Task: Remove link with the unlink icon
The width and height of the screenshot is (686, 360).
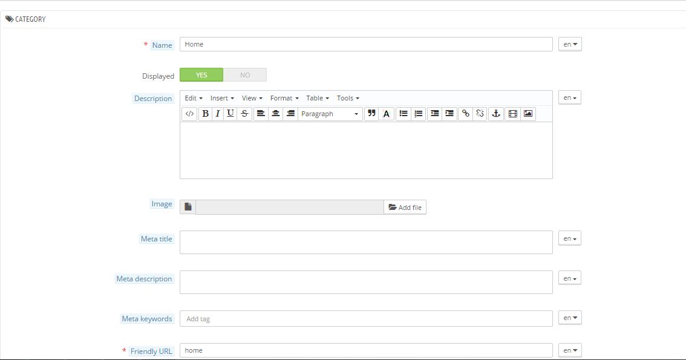Action: [480, 114]
